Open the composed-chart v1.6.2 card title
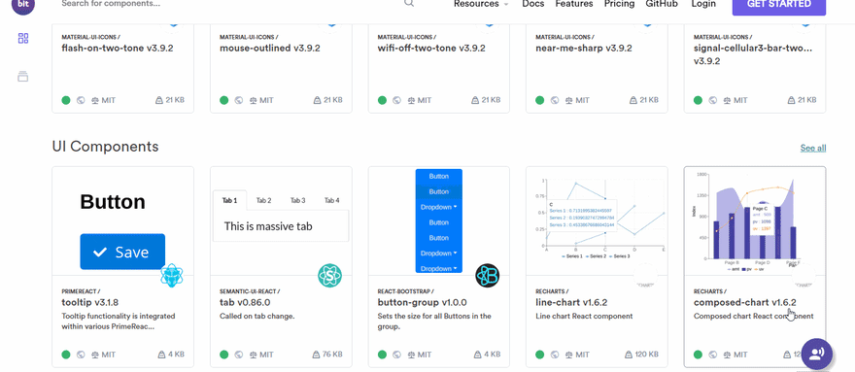The width and height of the screenshot is (855, 372). [745, 302]
